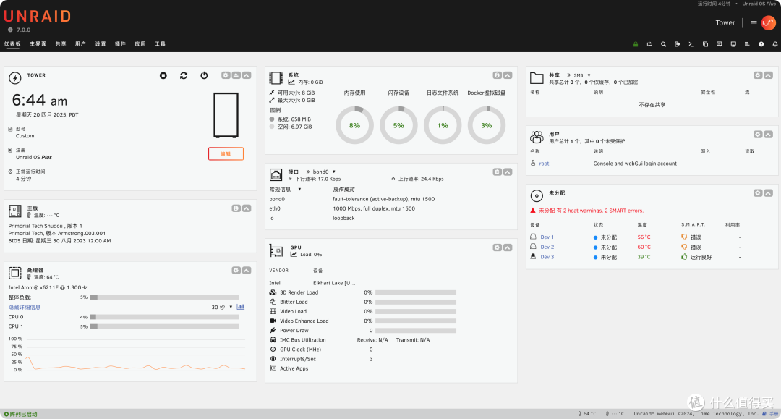Toggle the CPU chart icon
The height and width of the screenshot is (419, 781).
pos(241,307)
